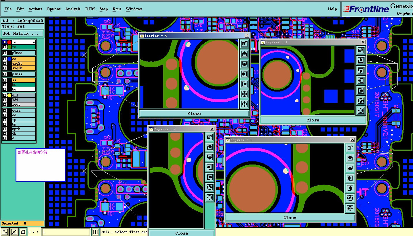Open the File menu
The height and width of the screenshot is (236, 413).
pos(8,9)
